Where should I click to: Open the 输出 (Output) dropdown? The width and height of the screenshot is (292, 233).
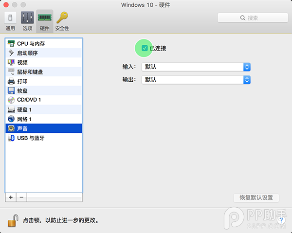[x=196, y=80]
